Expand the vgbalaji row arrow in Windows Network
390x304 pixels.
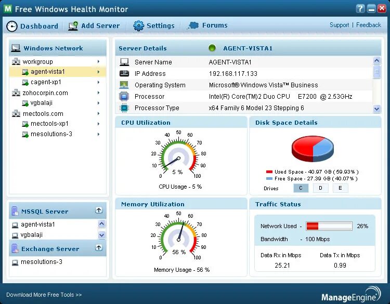click(x=98, y=103)
